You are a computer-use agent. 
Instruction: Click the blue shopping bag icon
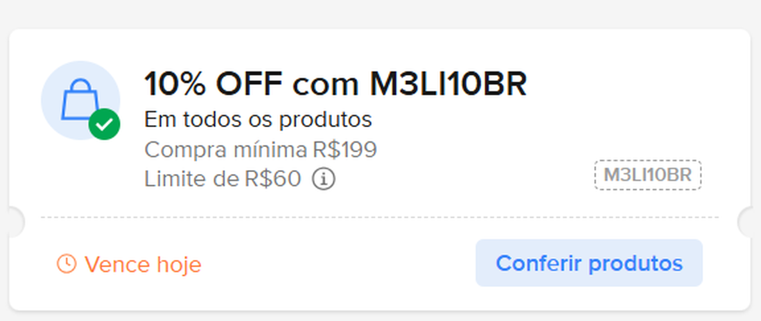coord(80,100)
